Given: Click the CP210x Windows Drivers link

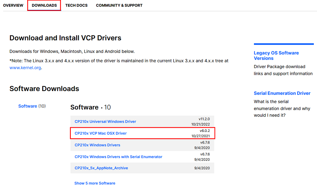Looking at the screenshot, I should [x=97, y=145].
